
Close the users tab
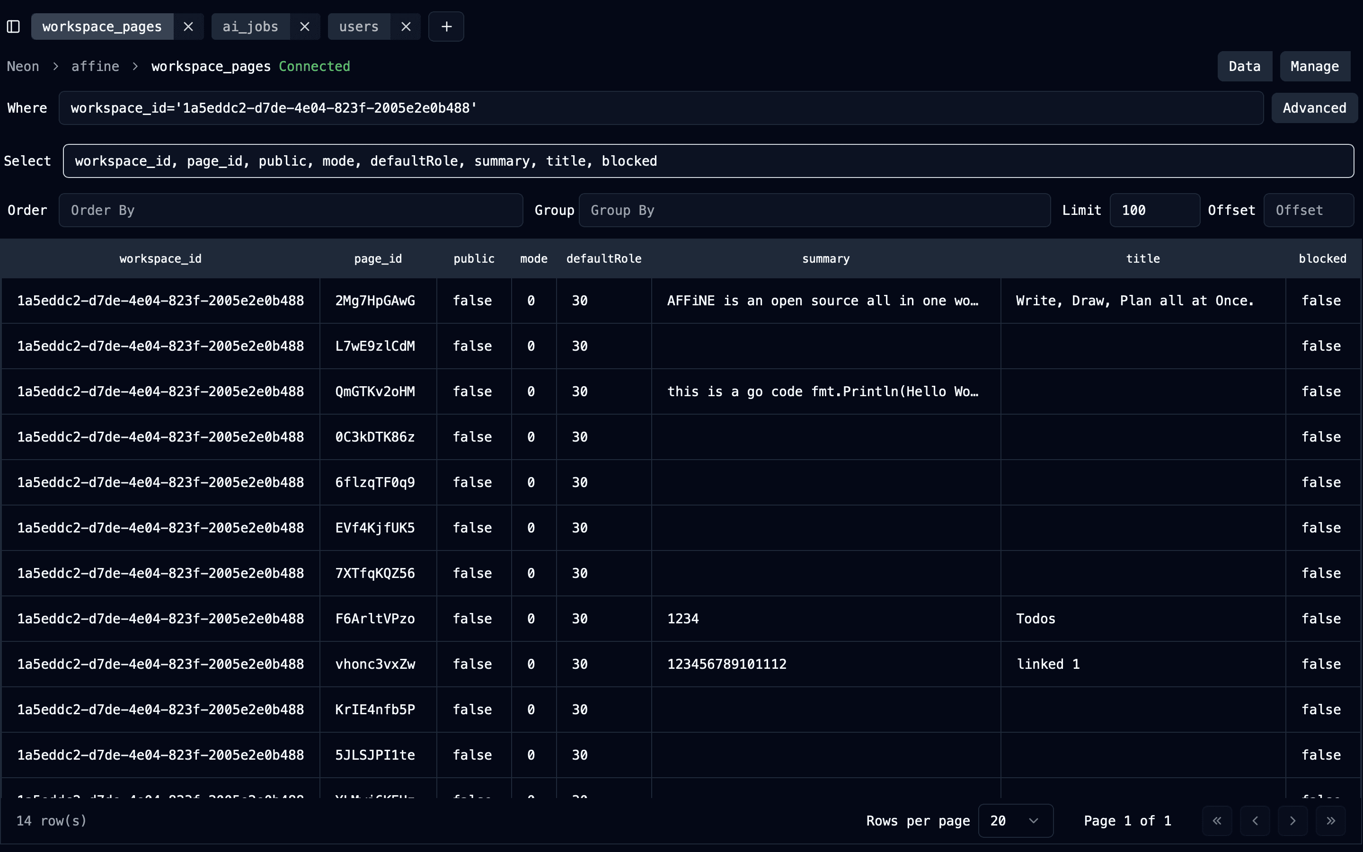pos(406,27)
